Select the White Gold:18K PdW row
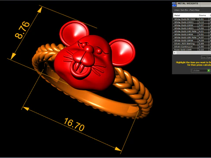This screenshot has height=158, width=211. click(192, 37)
